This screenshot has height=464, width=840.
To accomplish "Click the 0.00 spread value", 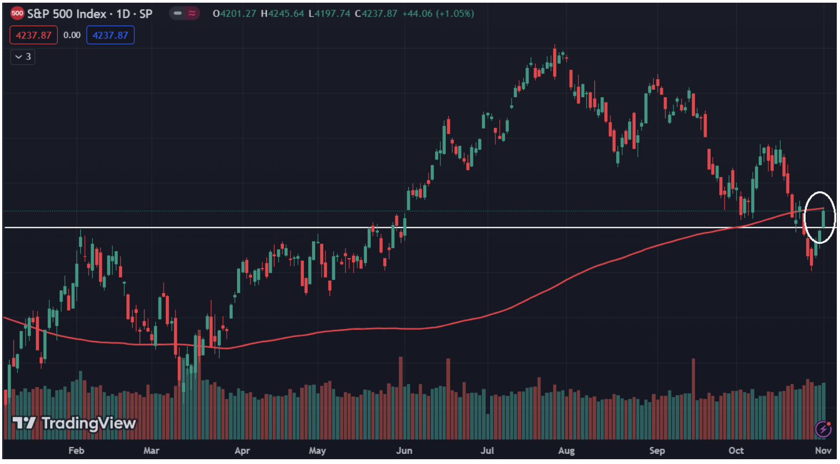I will (72, 35).
